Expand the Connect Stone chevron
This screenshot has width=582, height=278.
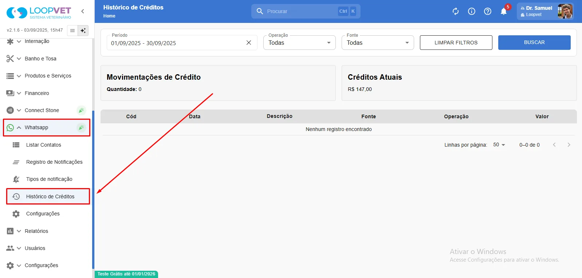(19, 110)
